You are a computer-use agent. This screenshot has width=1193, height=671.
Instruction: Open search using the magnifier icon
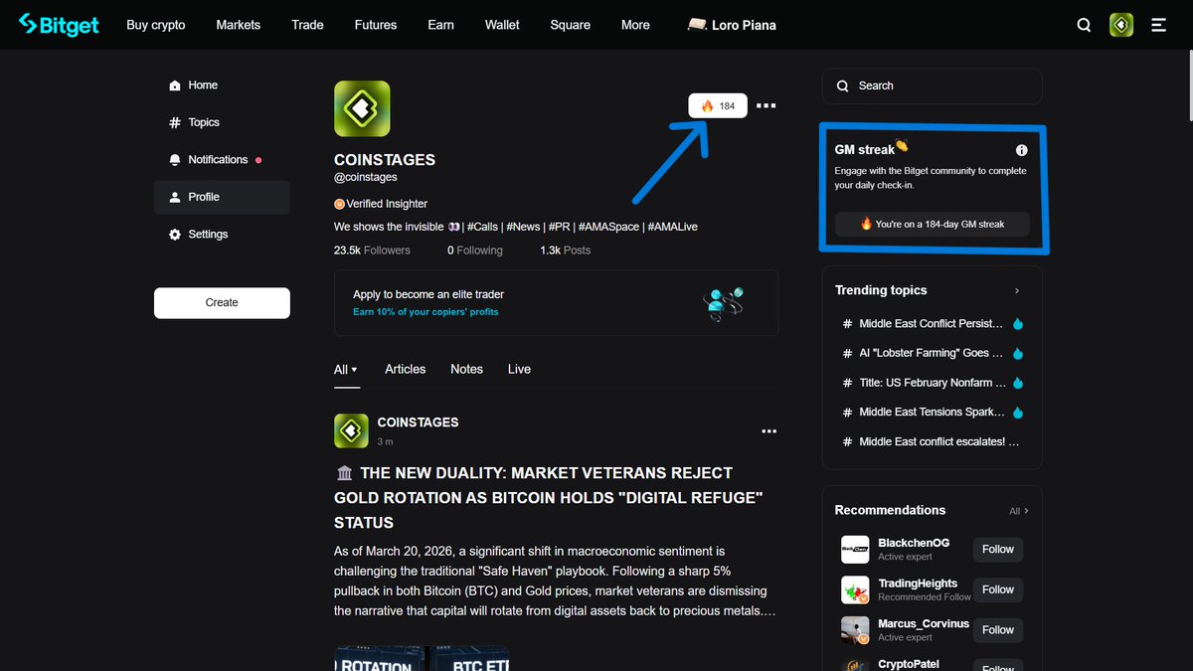pos(1084,25)
